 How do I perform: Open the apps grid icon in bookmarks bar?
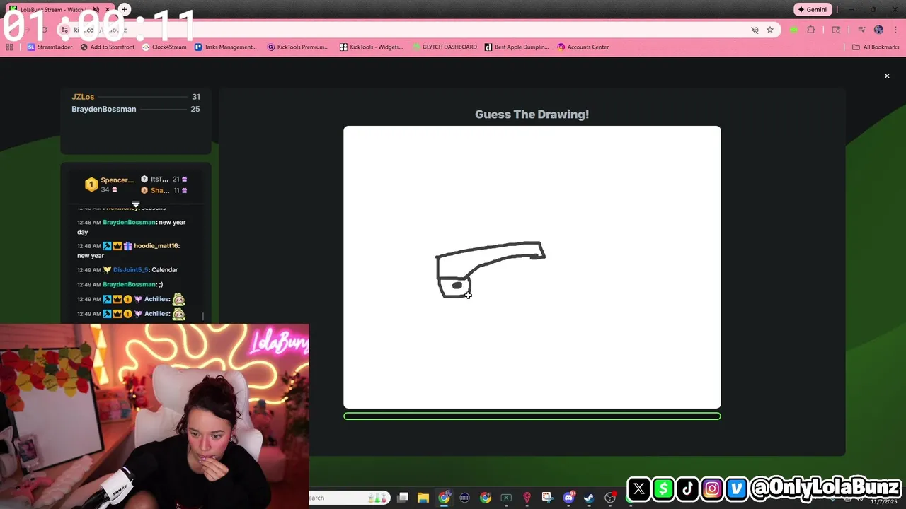(x=9, y=47)
